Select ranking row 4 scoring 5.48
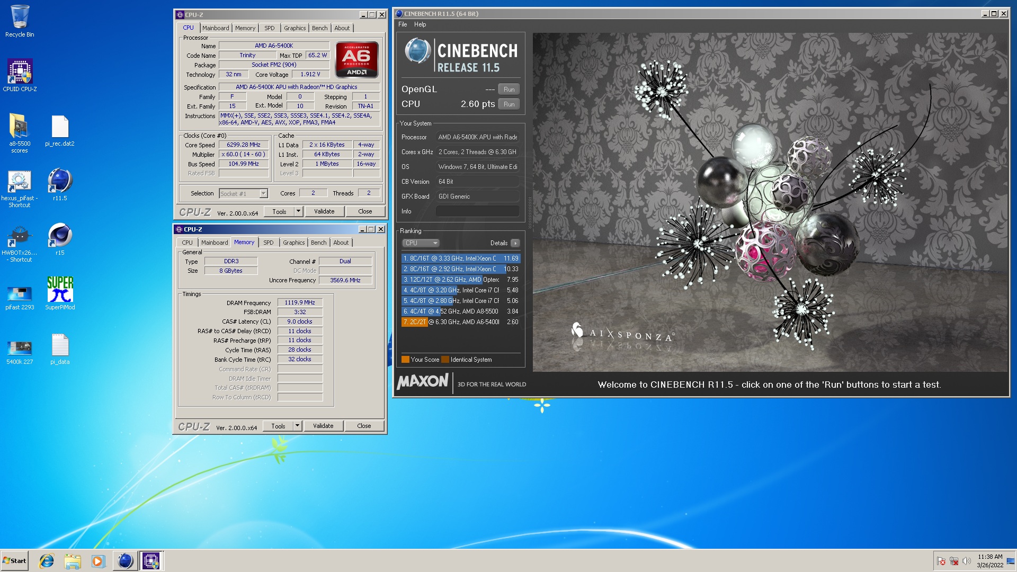The height and width of the screenshot is (572, 1017). click(x=461, y=290)
